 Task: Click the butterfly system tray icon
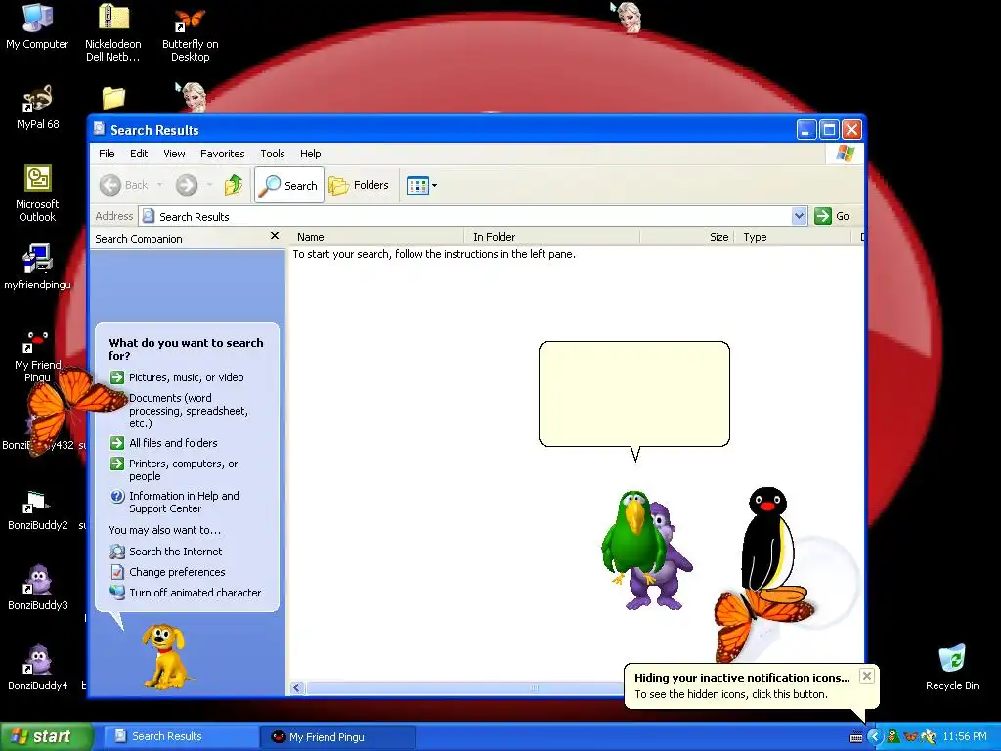(911, 737)
